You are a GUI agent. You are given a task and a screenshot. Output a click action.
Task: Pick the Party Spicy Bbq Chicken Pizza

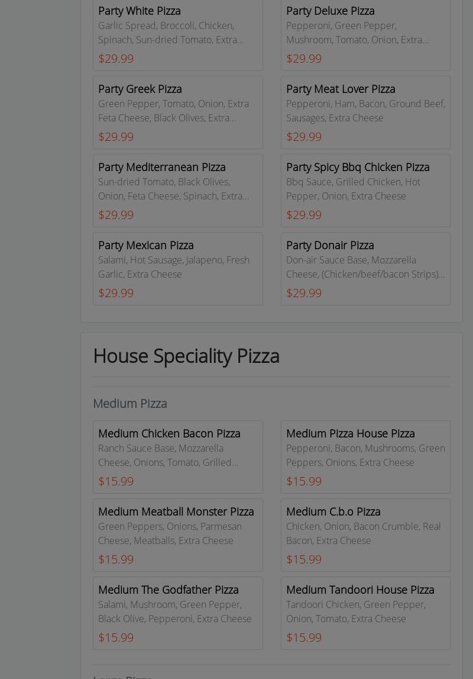pyautogui.click(x=358, y=167)
